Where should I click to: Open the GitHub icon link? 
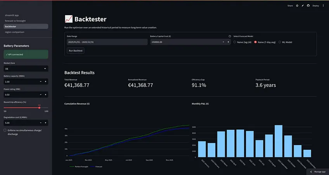(308, 6)
